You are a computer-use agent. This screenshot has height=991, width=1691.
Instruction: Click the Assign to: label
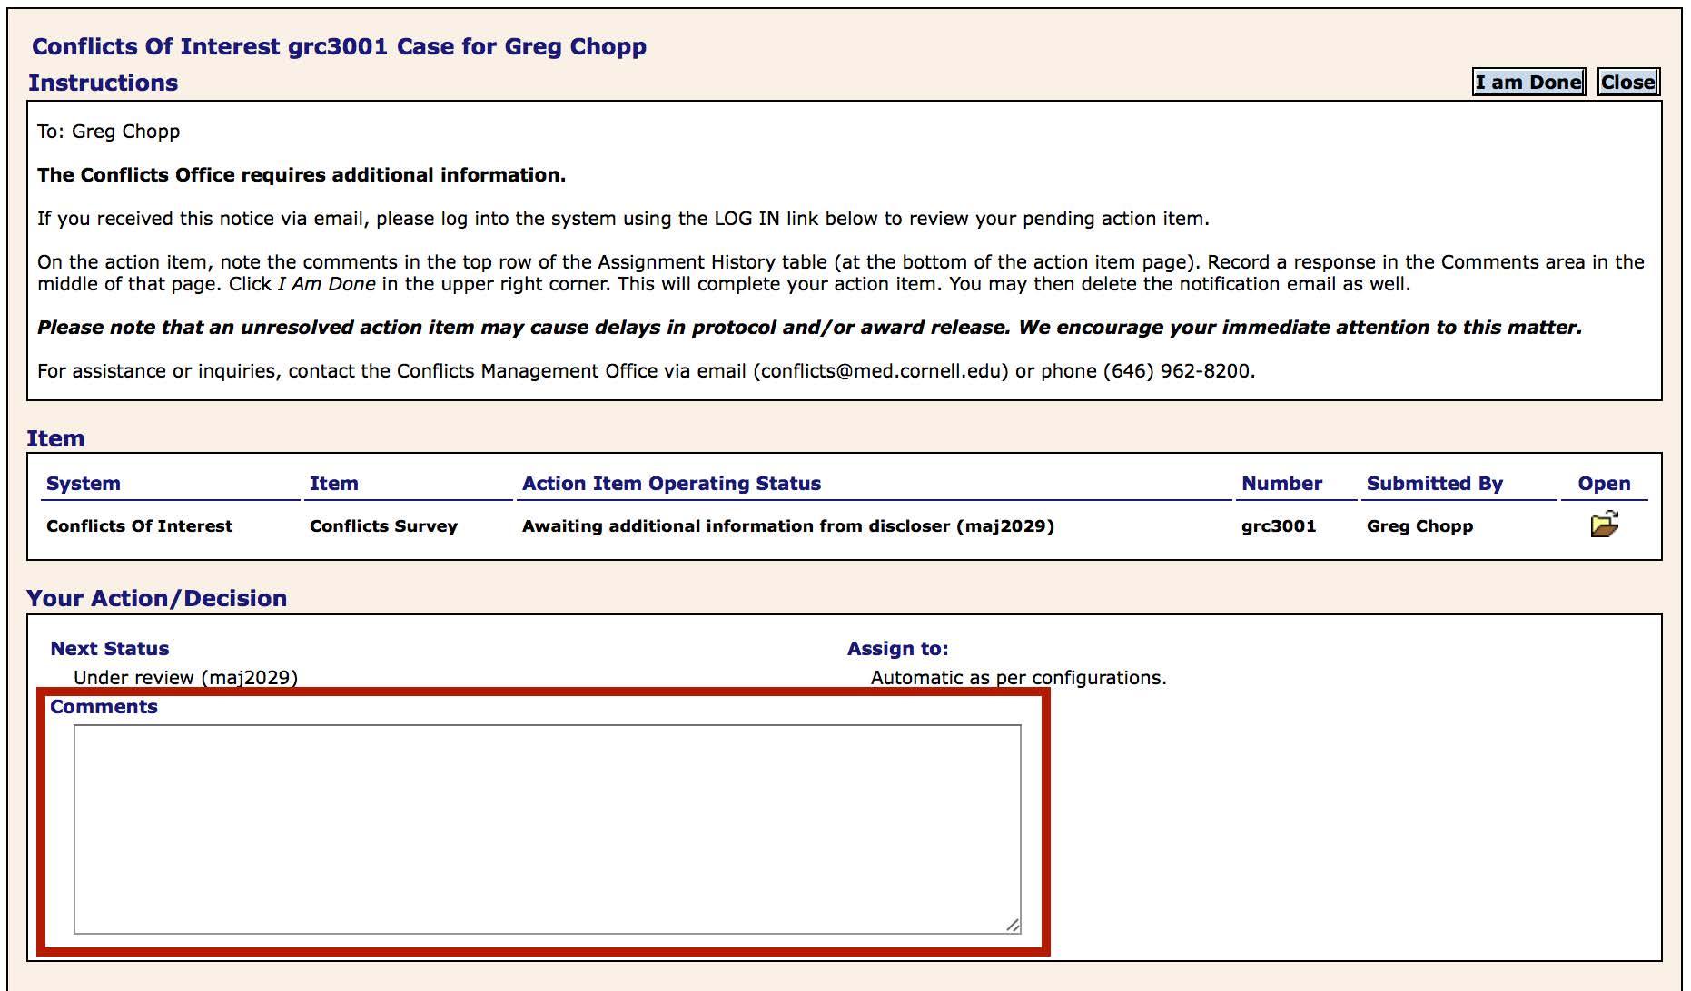tap(897, 649)
